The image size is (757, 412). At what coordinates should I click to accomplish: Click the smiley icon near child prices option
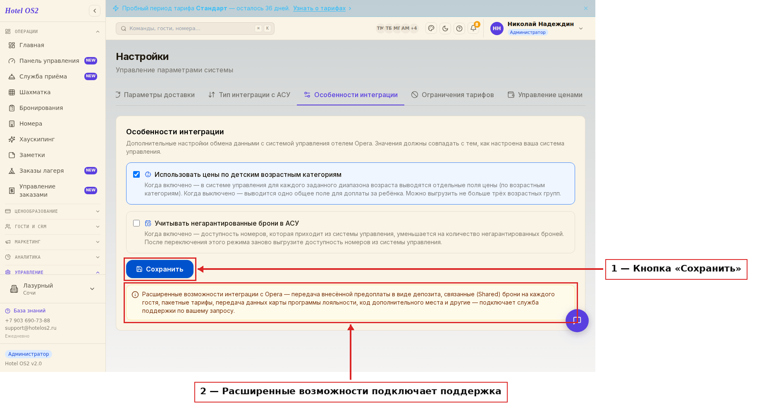point(148,174)
